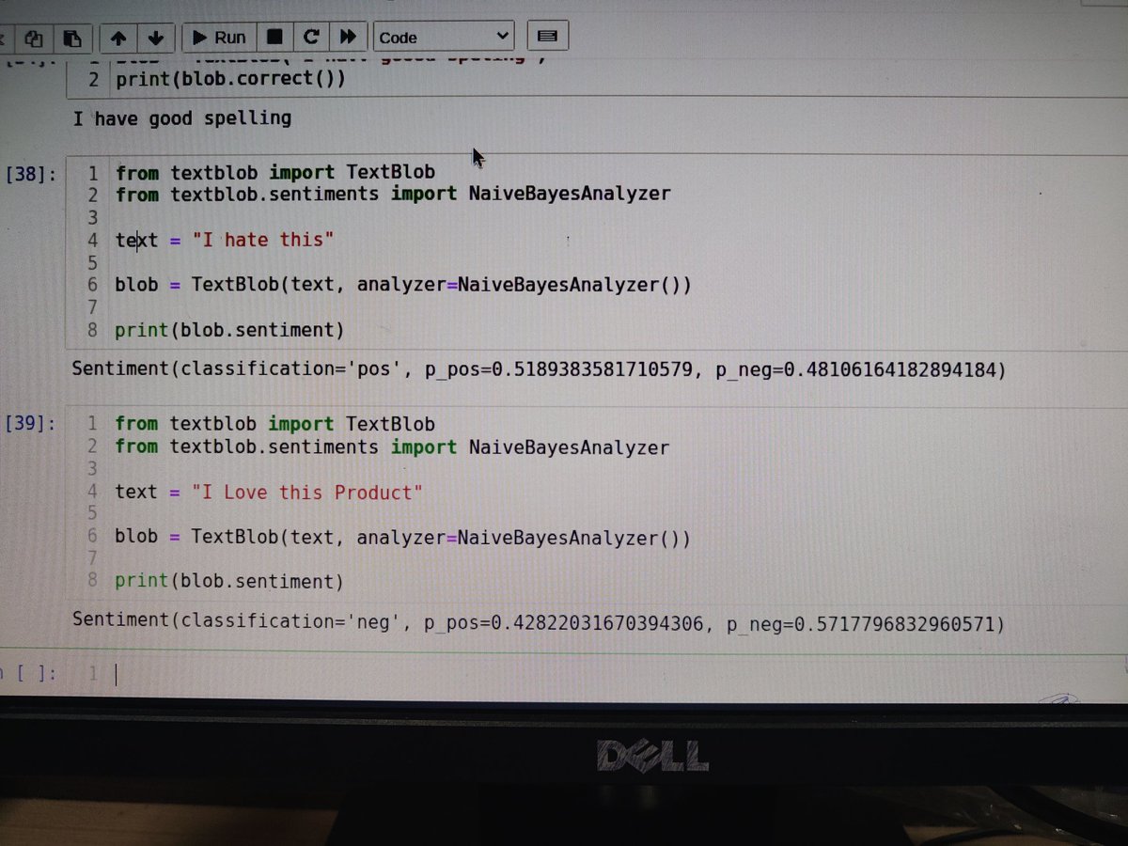The image size is (1128, 846).
Task: Click the blob = TextBlob line in cell 39
Action: point(402,538)
